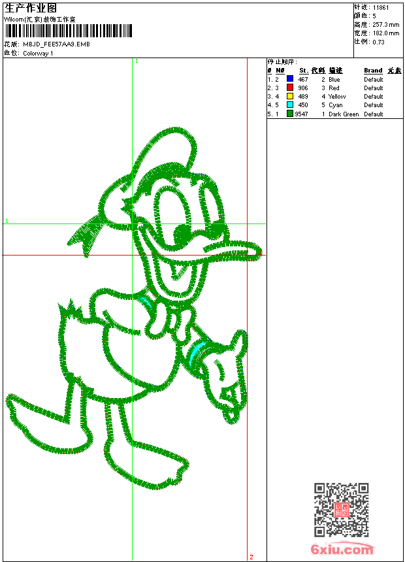Select the 'Colorway 1' text
The image size is (405, 562).
pos(38,54)
